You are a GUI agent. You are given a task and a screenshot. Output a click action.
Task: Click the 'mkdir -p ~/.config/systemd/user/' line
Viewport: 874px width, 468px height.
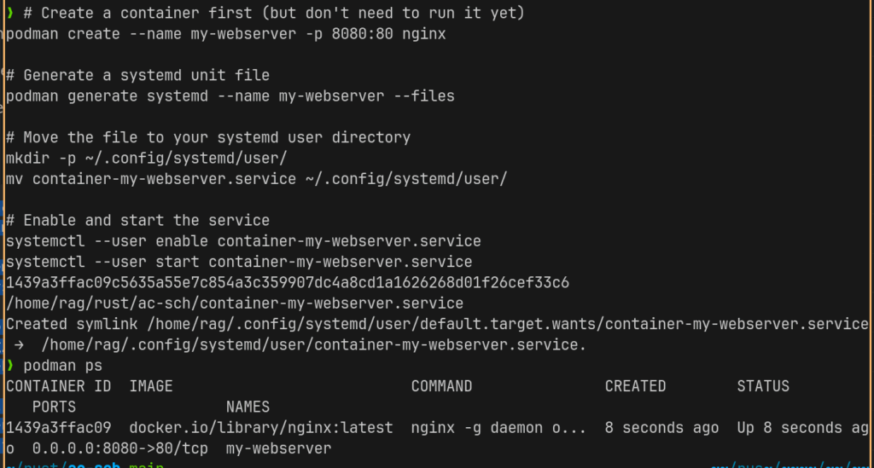(147, 159)
